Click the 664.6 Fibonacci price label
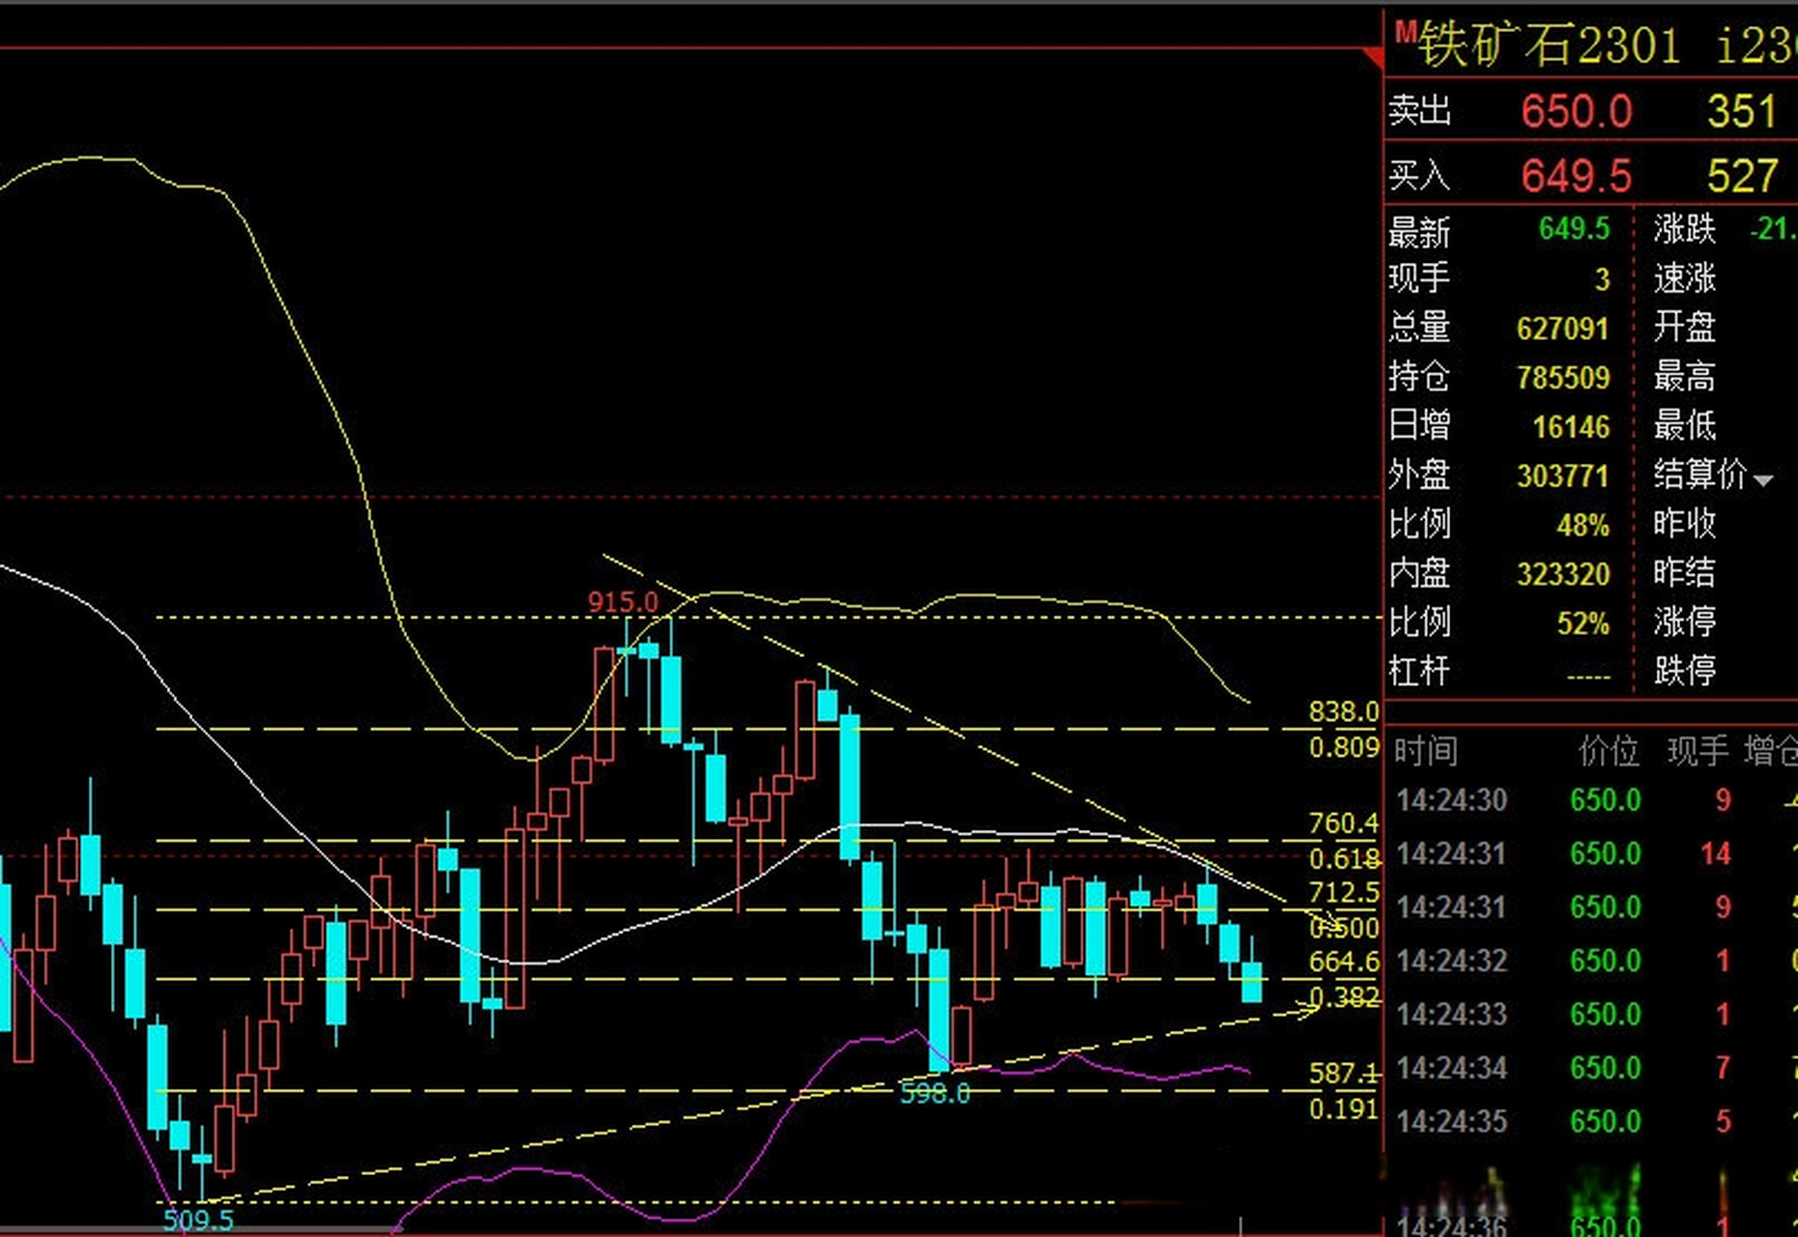Image resolution: width=1798 pixels, height=1237 pixels. pyautogui.click(x=1344, y=962)
